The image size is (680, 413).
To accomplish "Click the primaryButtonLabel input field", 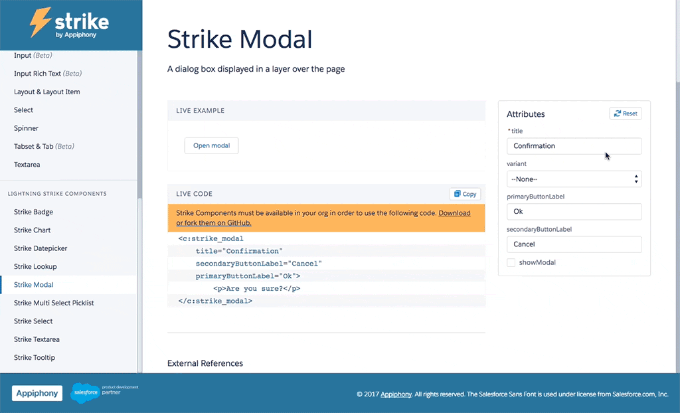I will [574, 212].
